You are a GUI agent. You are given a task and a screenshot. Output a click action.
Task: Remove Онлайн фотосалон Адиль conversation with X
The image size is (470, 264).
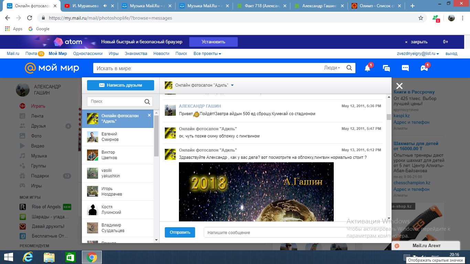149,115
